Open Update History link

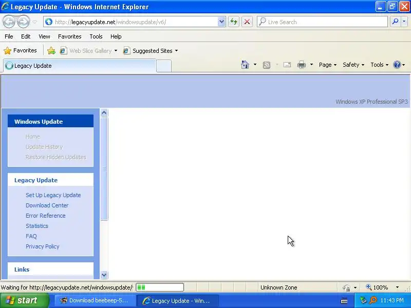pos(44,147)
